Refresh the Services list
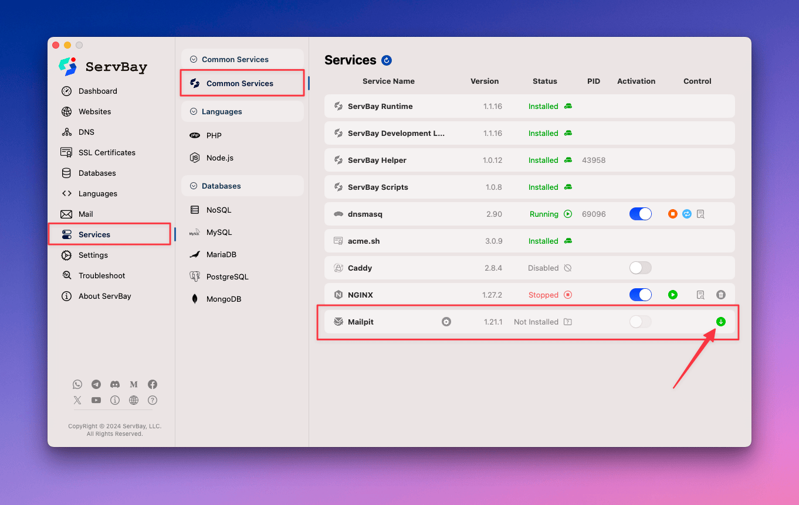Image resolution: width=799 pixels, height=505 pixels. coord(386,60)
